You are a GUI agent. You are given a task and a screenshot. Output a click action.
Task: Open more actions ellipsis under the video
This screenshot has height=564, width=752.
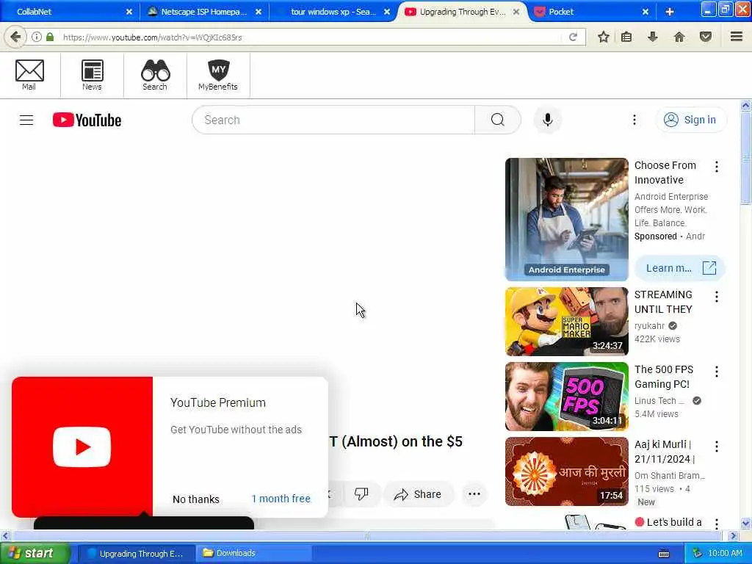pyautogui.click(x=474, y=494)
